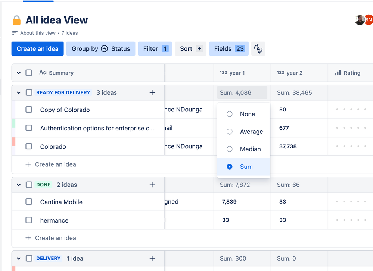This screenshot has height=271, width=373.
Task: Open the Authentication options for enterprise idea
Action: point(97,128)
